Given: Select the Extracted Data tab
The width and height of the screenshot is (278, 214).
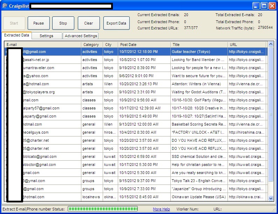Looking at the screenshot, I should point(17,35).
